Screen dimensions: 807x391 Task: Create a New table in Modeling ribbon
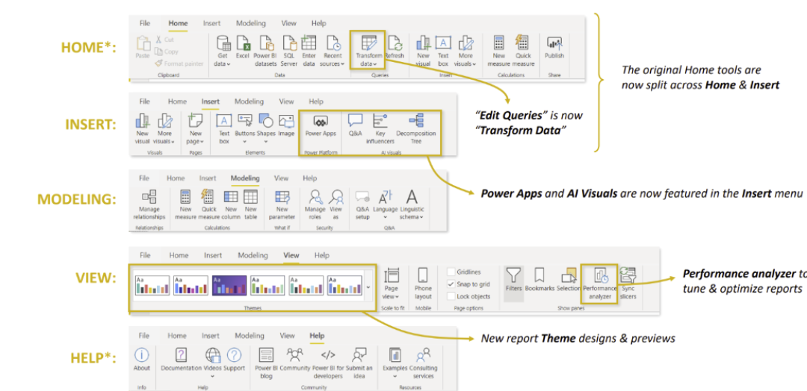click(250, 205)
